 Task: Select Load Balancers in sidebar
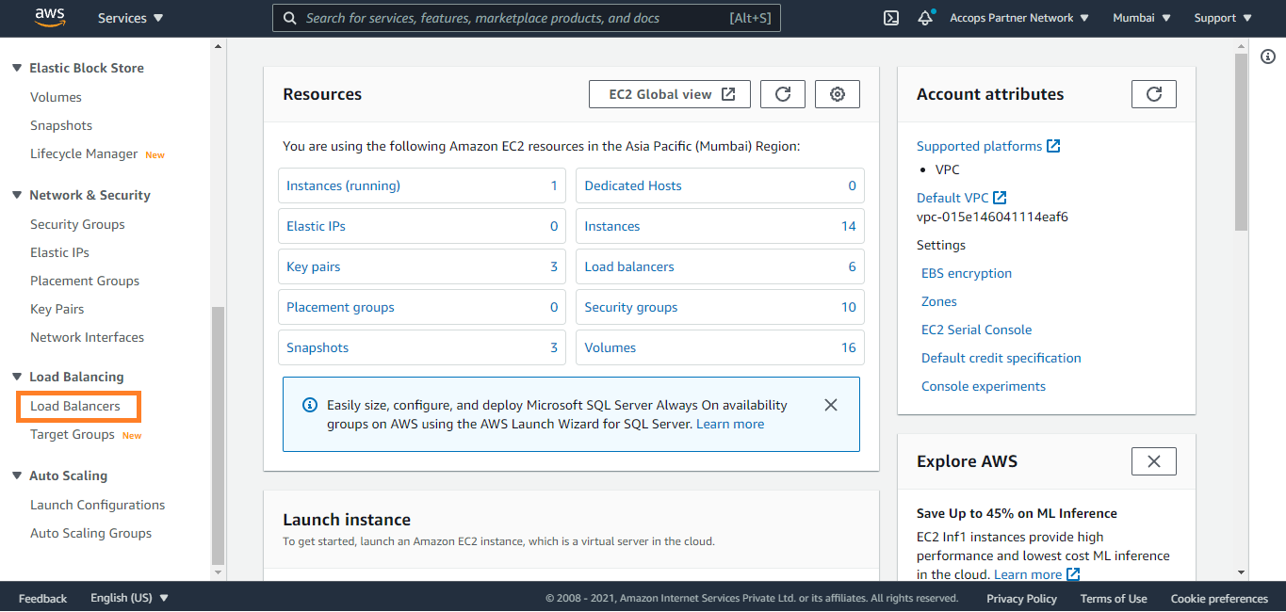click(75, 406)
